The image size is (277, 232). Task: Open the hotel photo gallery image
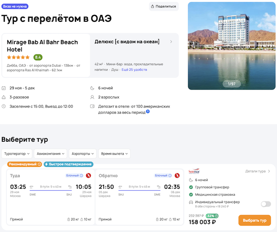(231, 45)
